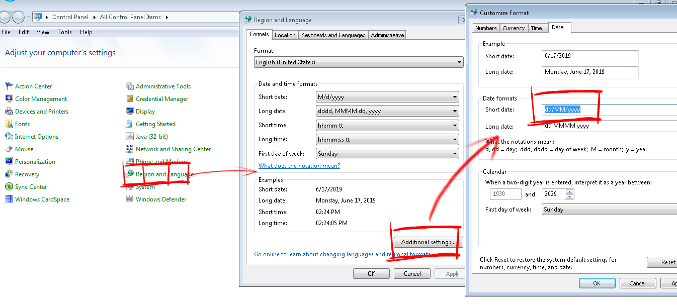
Task: Open the Credential Manager icon
Action: (130, 99)
